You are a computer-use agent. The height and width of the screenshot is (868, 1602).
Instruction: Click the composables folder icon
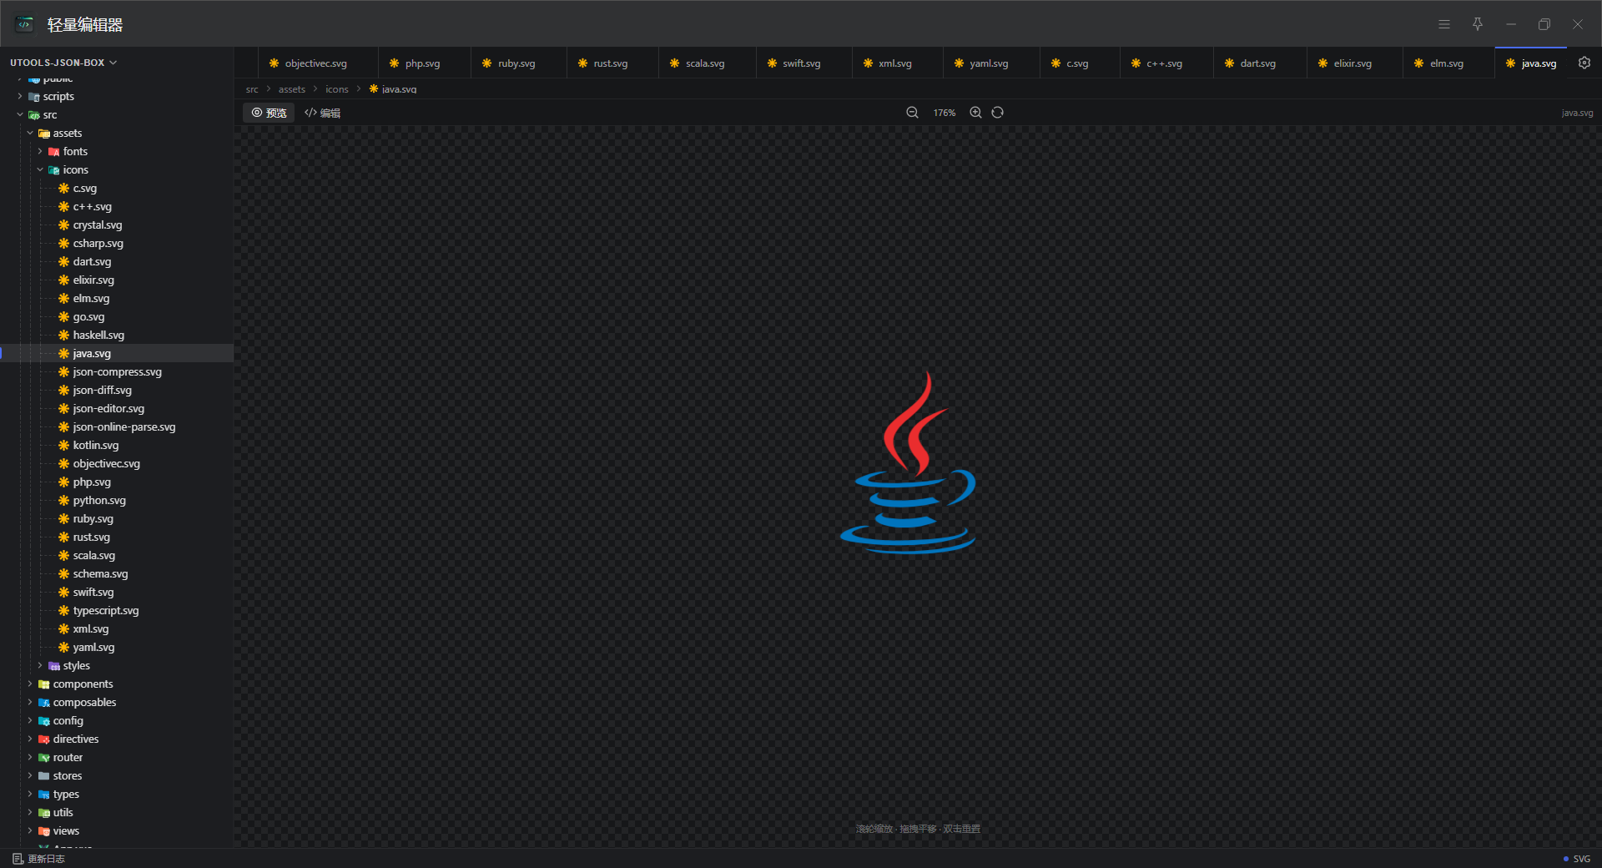(44, 703)
